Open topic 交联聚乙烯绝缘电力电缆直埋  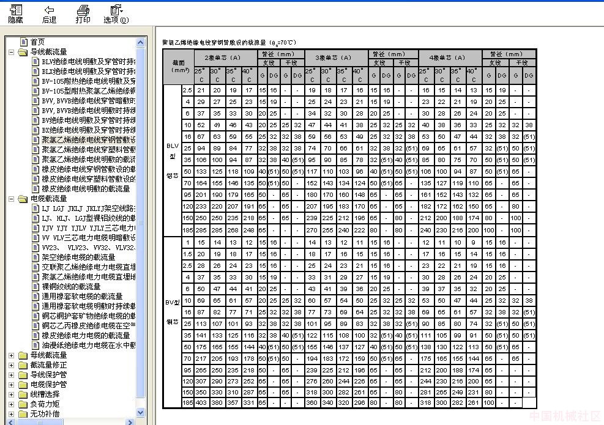pyautogui.click(x=89, y=267)
